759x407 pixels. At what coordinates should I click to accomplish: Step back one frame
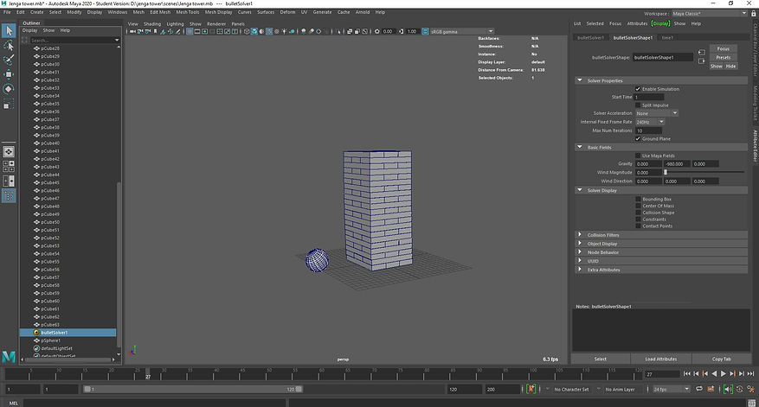point(696,373)
